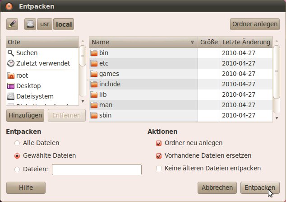
Task: Click the Ordner anlegen button
Action: (x=254, y=23)
